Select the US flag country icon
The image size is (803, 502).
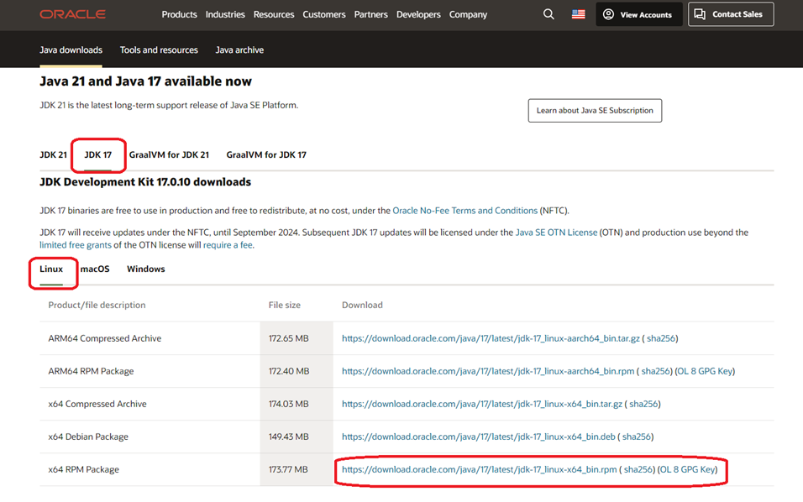click(578, 14)
